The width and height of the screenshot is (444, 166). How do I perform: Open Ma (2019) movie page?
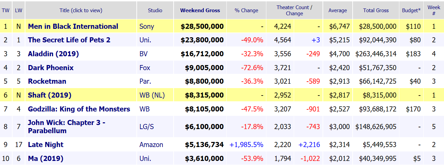point(45,159)
